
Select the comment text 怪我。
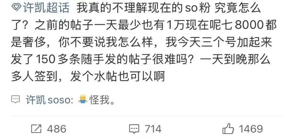pyautogui.click(x=102, y=100)
